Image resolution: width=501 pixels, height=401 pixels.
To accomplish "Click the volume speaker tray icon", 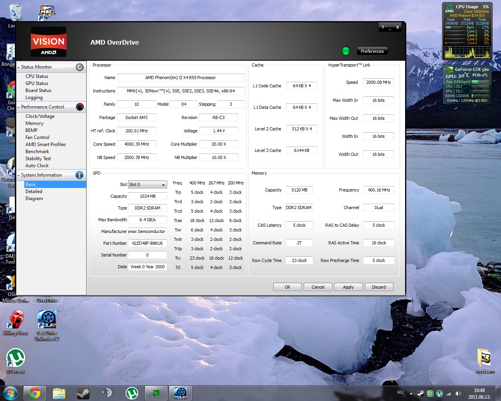I will tap(458, 394).
